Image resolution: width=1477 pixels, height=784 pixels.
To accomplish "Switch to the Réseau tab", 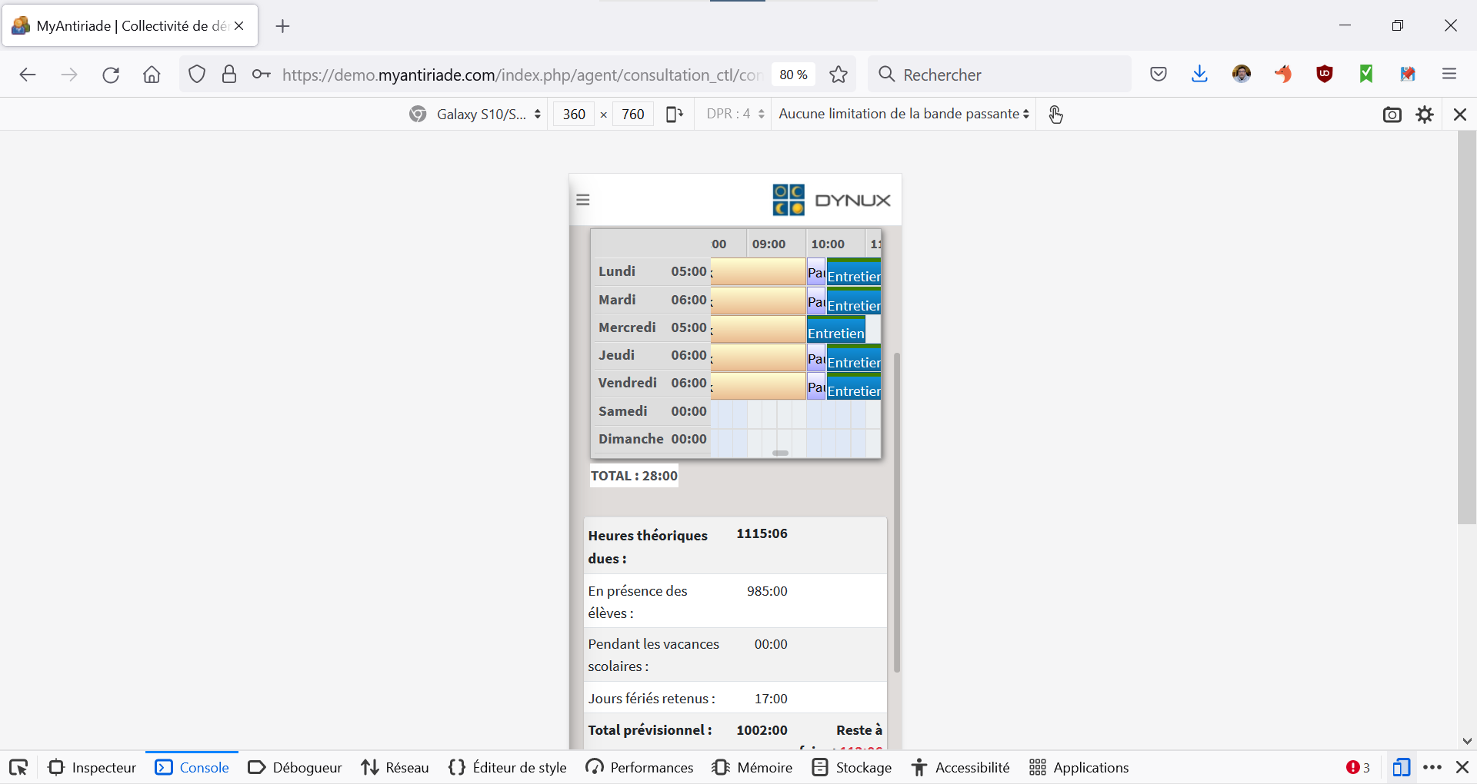I will (395, 767).
